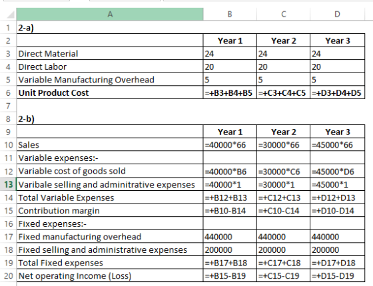Select cell =+D15-D19

(337, 275)
